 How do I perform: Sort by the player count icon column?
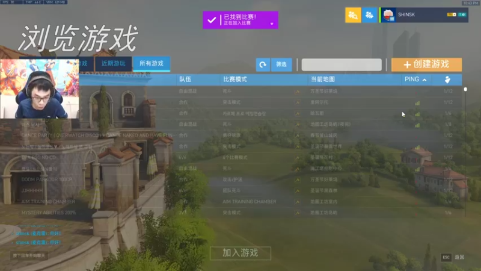[x=447, y=79]
